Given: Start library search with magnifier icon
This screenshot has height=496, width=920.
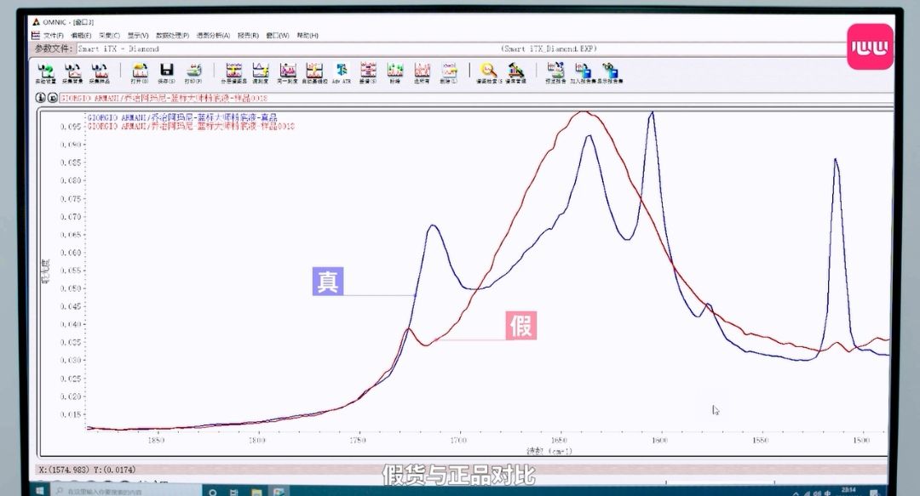Looking at the screenshot, I should pyautogui.click(x=488, y=73).
